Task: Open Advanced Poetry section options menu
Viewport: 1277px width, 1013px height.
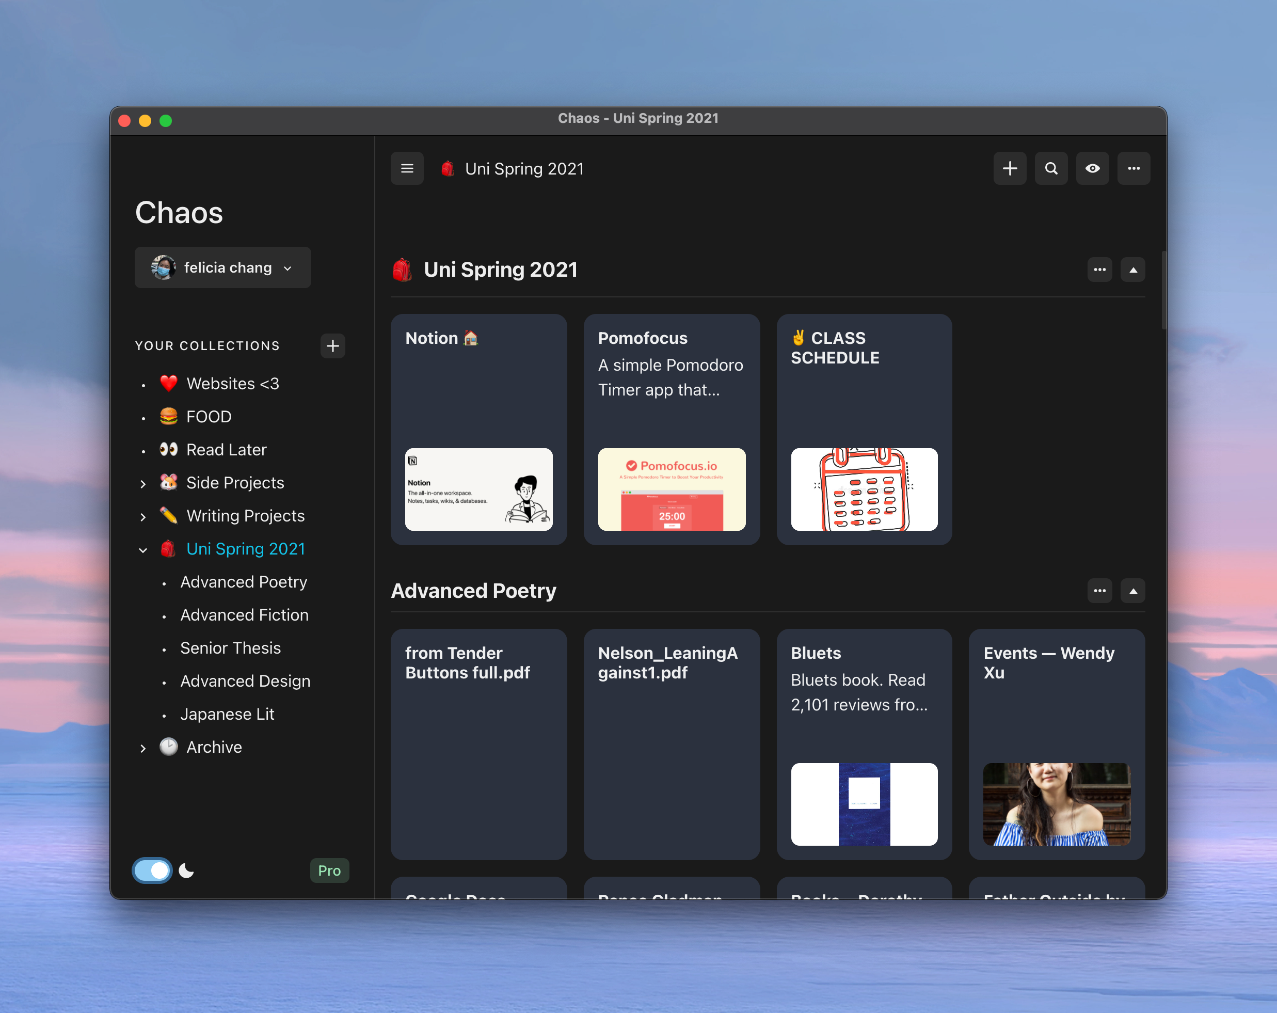Action: coord(1099,591)
